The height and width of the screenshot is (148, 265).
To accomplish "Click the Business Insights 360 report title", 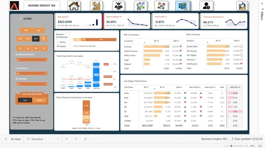I will coord(215,139).
